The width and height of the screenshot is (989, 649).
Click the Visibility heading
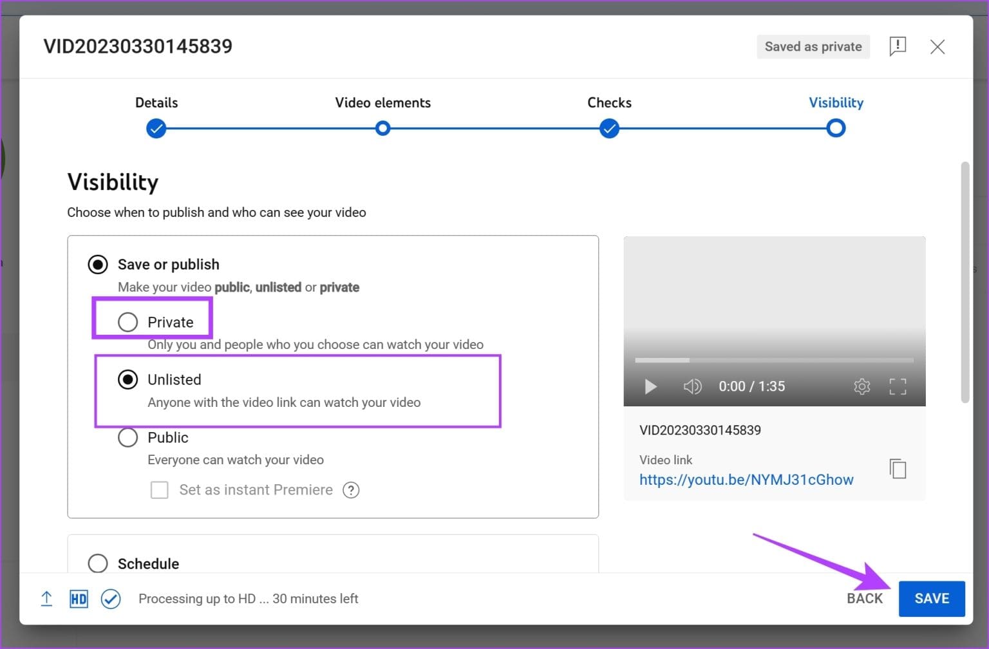[x=113, y=182]
